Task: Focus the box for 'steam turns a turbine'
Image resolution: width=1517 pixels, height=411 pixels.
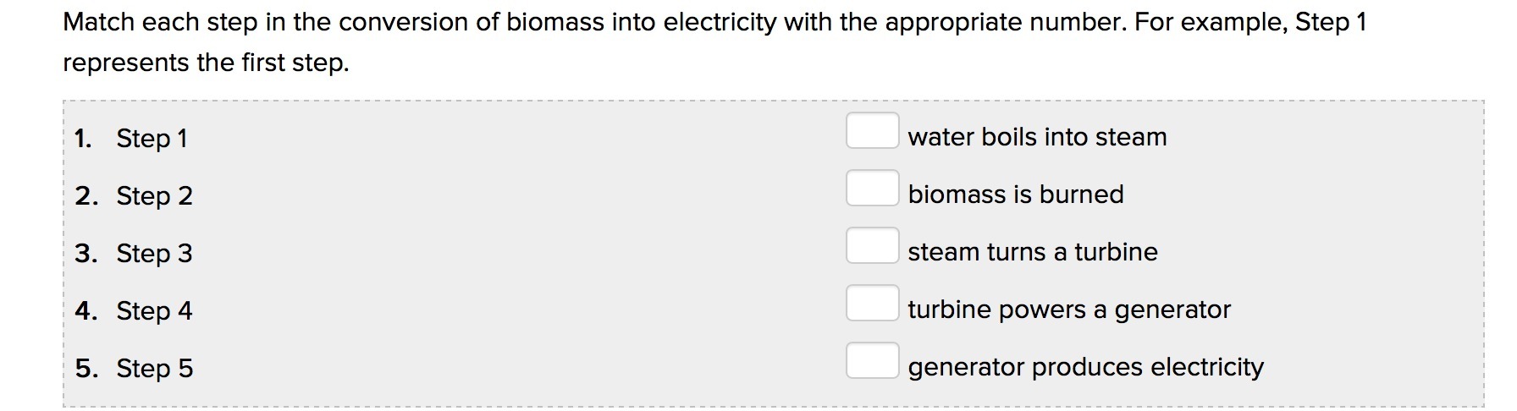Action: 872,246
